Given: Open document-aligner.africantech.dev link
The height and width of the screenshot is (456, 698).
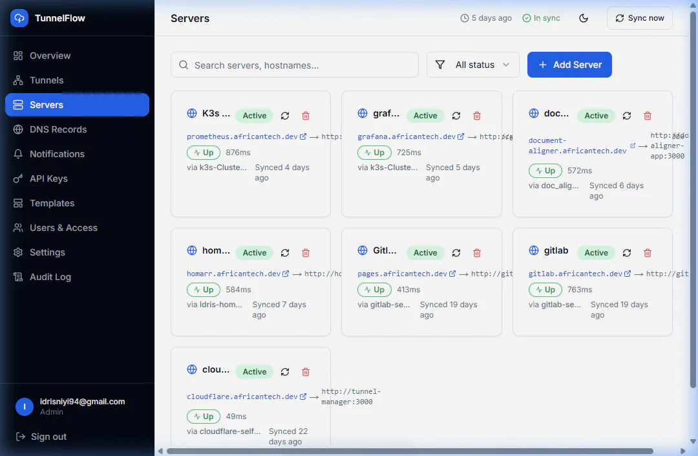Looking at the screenshot, I should coord(582,146).
